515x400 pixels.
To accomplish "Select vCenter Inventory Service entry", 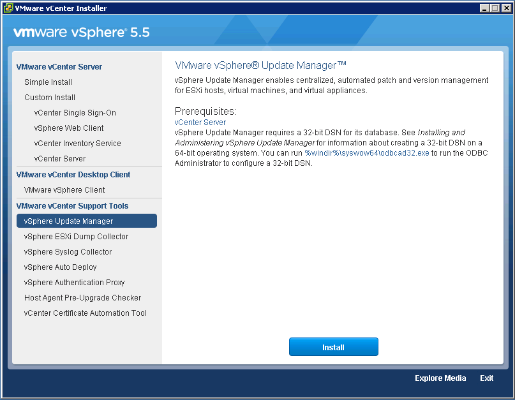I will (x=77, y=144).
